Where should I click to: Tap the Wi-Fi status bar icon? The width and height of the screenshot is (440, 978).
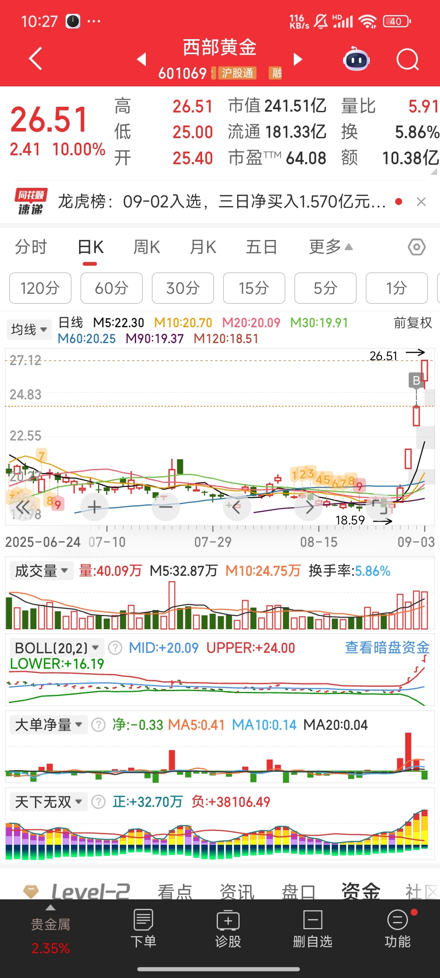(x=368, y=21)
